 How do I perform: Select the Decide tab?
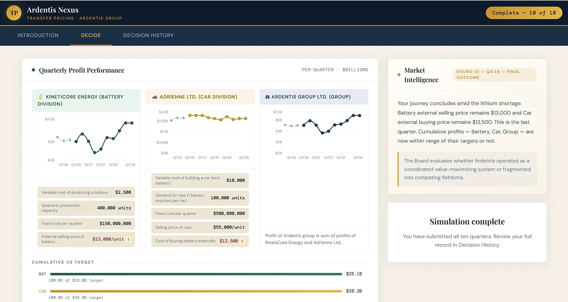pyautogui.click(x=91, y=35)
